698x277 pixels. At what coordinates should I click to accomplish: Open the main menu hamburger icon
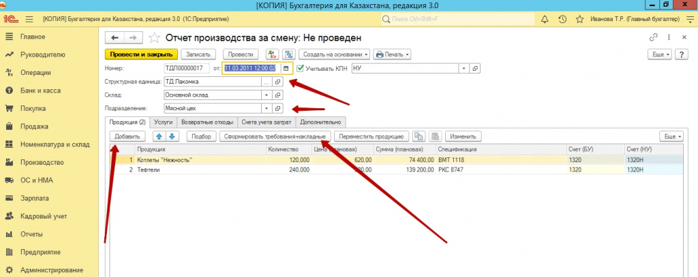[x=30, y=19]
